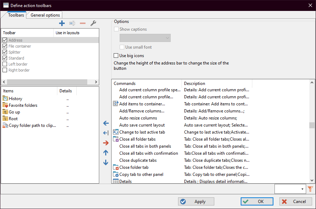Enable the Use big icons checkbox
The width and height of the screenshot is (316, 209).
(x=116, y=56)
